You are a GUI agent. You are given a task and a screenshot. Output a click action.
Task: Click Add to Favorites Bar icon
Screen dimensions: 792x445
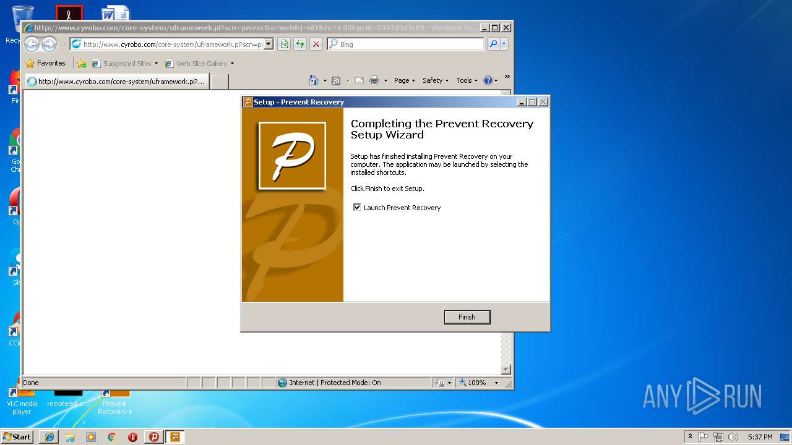(x=82, y=63)
